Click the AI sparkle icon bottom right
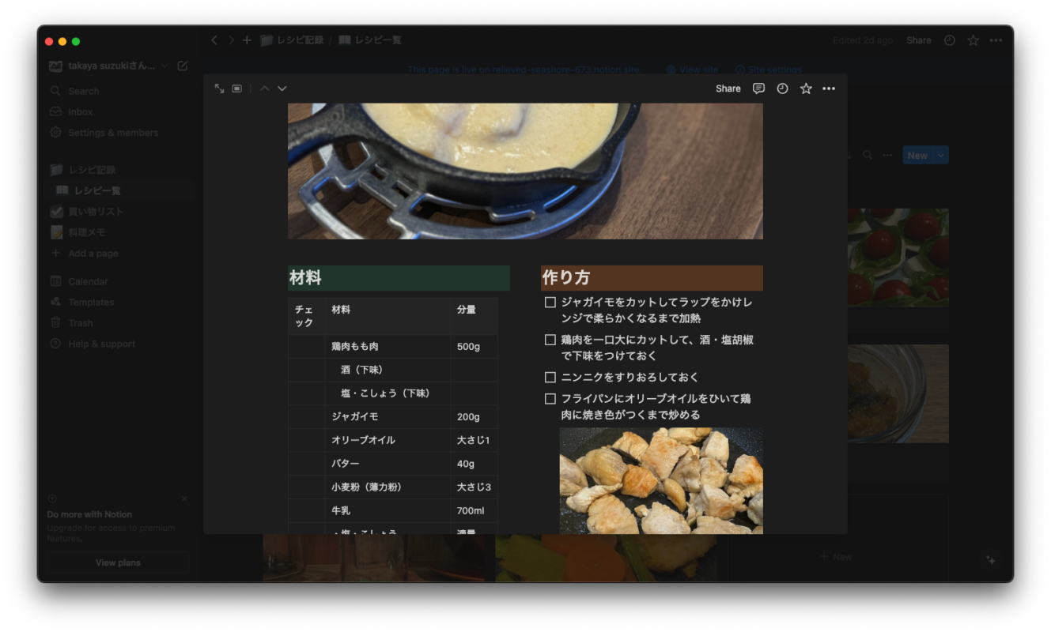 pyautogui.click(x=990, y=559)
